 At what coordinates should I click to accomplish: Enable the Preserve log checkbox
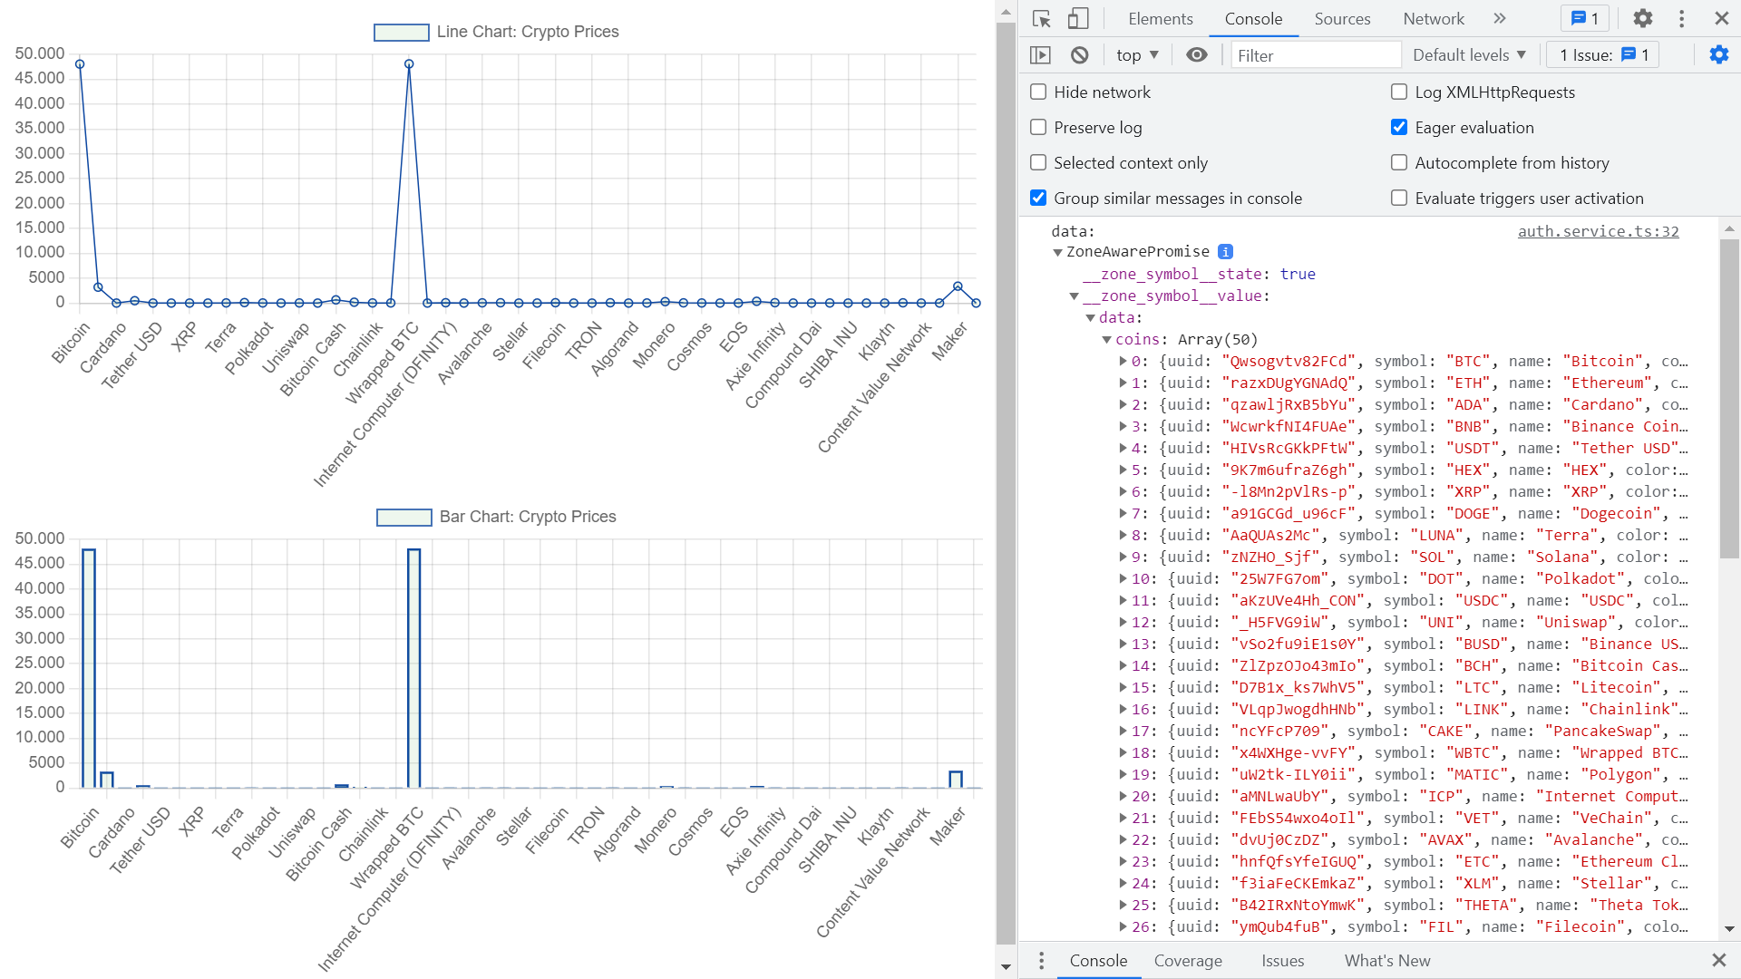pos(1039,128)
